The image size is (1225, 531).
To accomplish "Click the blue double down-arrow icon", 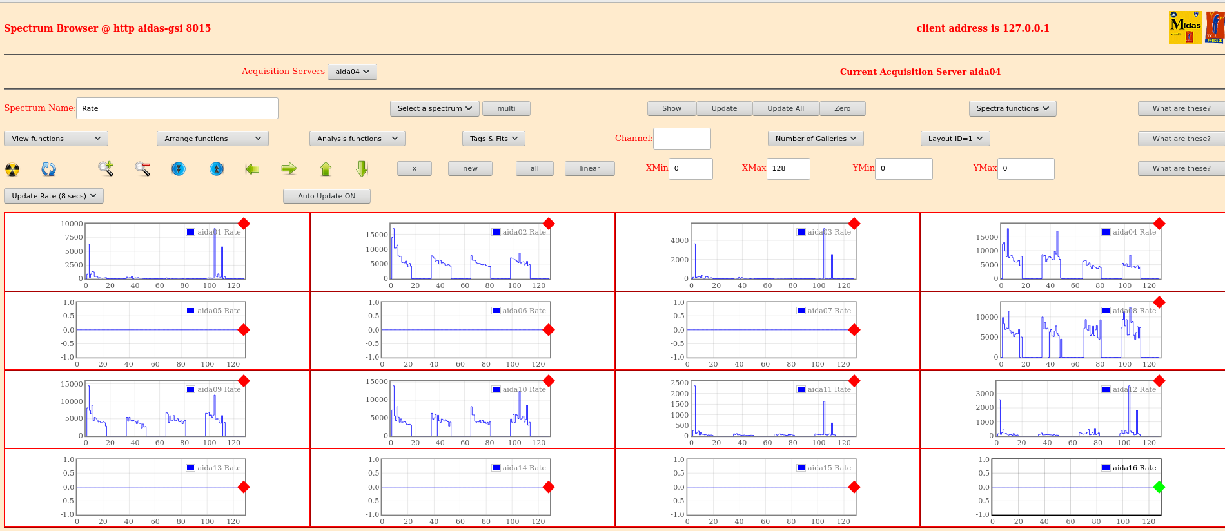I will [179, 169].
